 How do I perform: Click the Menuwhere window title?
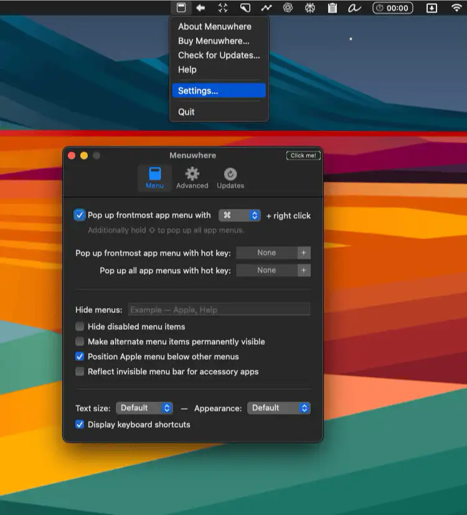[x=193, y=155]
